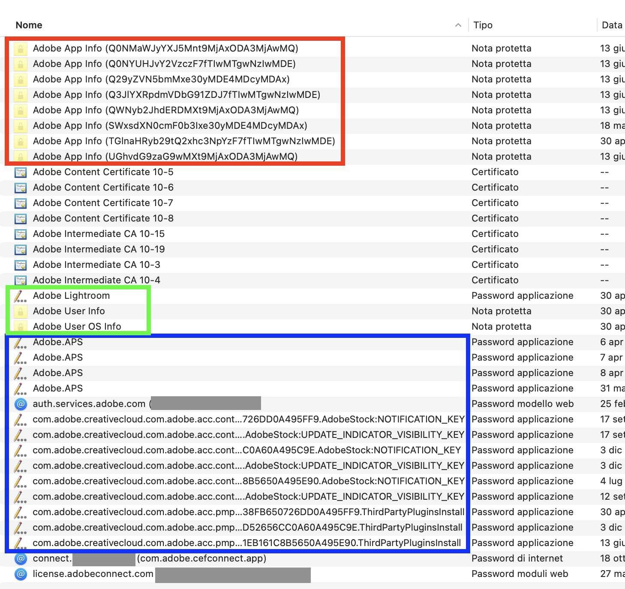Select Adobe App Info (SWxsdXN0cmF0b3Ixe30yMDE4MDcyMDAx) row

point(170,126)
